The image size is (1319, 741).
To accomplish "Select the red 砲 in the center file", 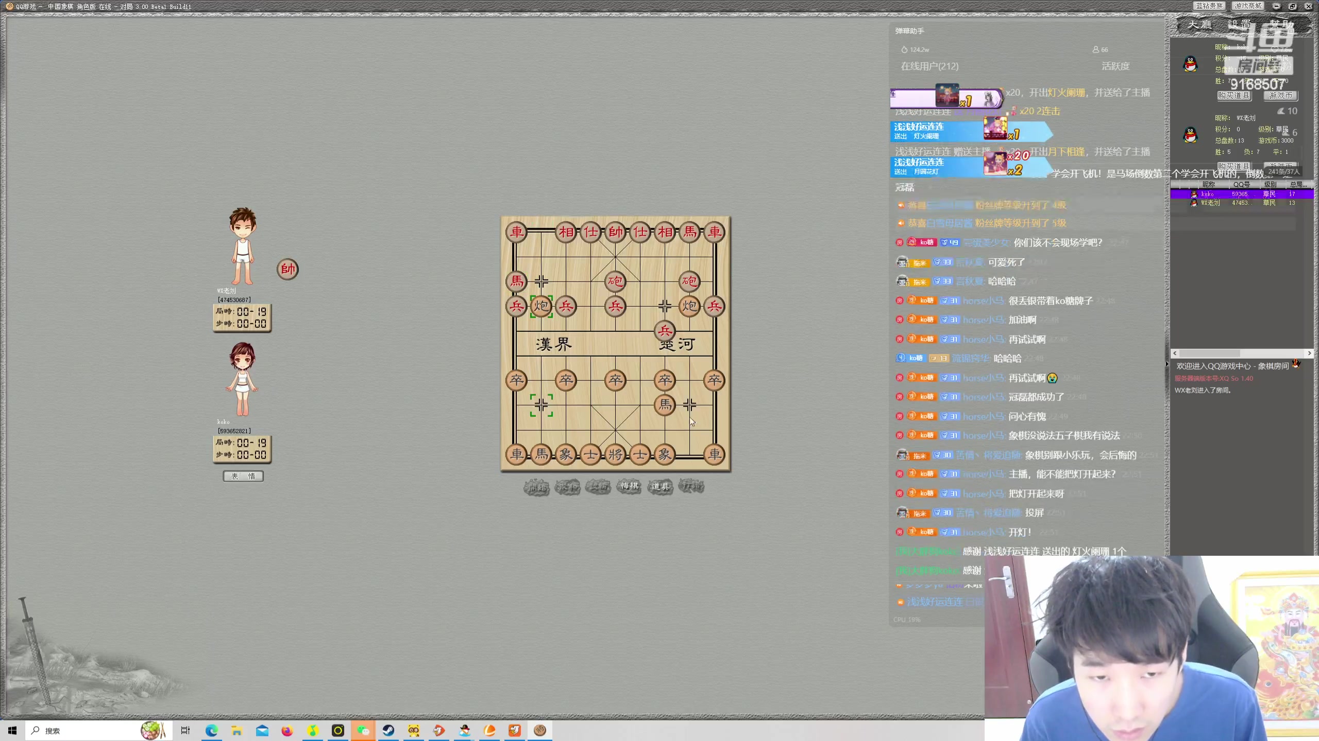I will point(615,281).
